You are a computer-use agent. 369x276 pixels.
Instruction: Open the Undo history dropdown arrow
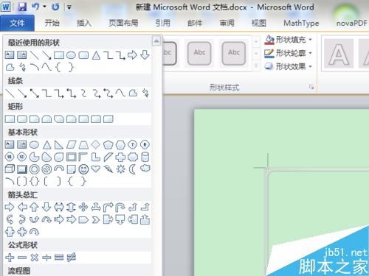pyautogui.click(x=44, y=7)
